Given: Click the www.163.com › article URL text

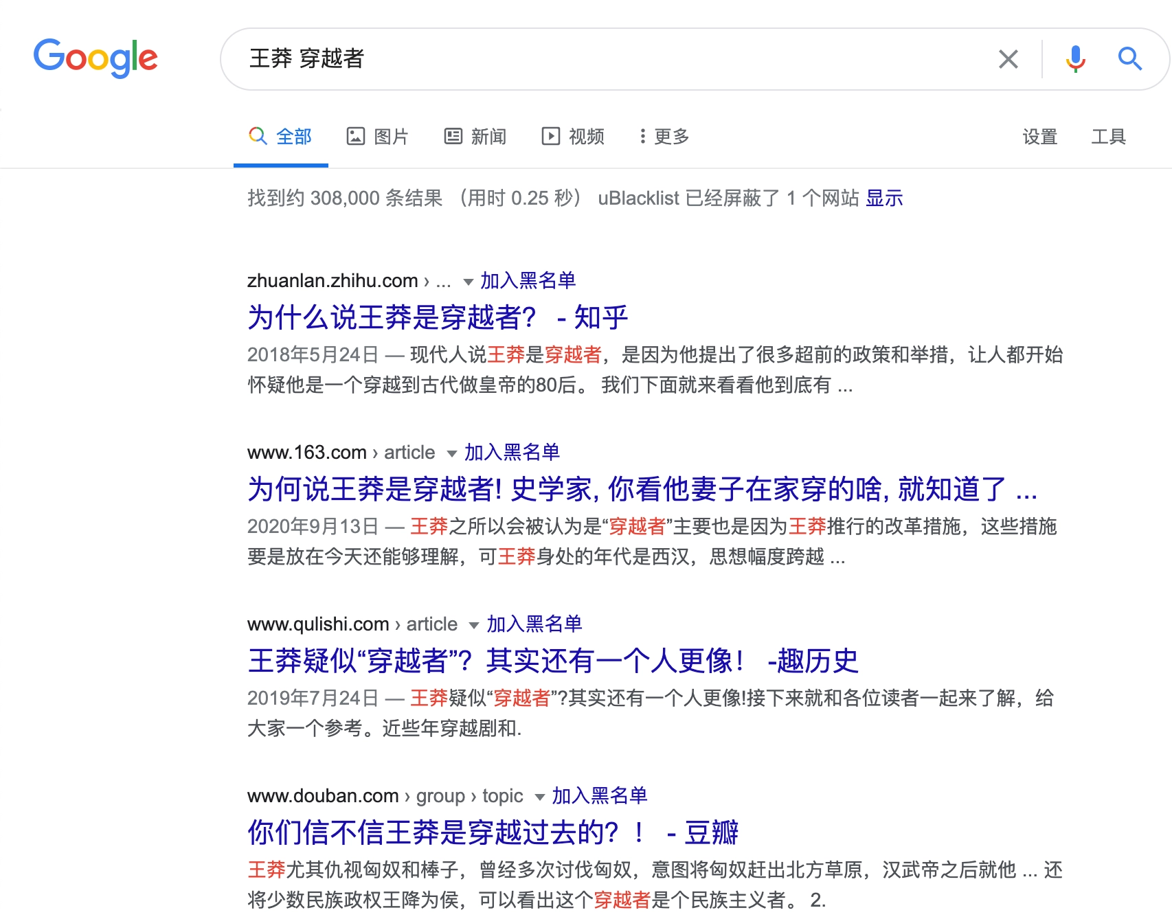Looking at the screenshot, I should coord(341,453).
